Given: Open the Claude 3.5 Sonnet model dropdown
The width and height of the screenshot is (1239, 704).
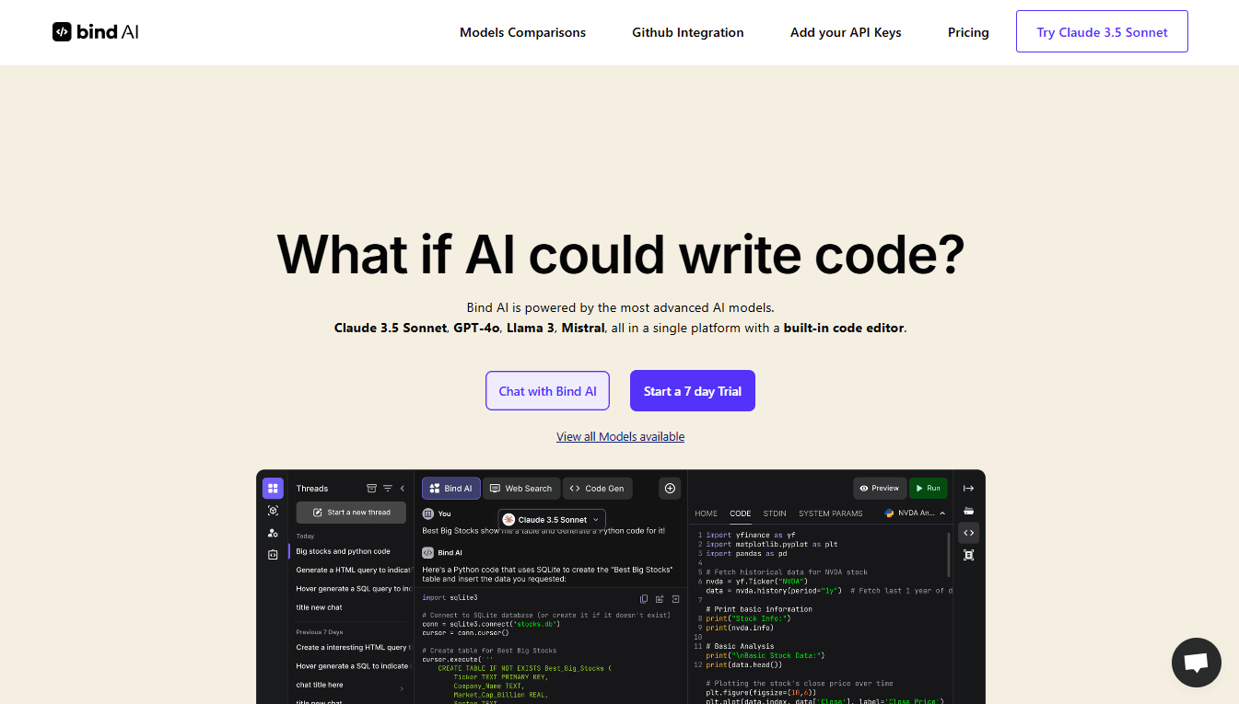Looking at the screenshot, I should pyautogui.click(x=551, y=519).
